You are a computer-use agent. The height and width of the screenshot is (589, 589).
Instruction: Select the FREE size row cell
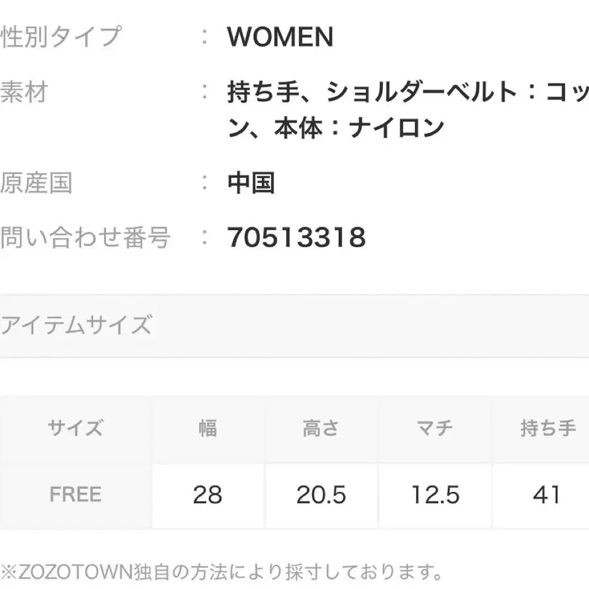pos(75,494)
